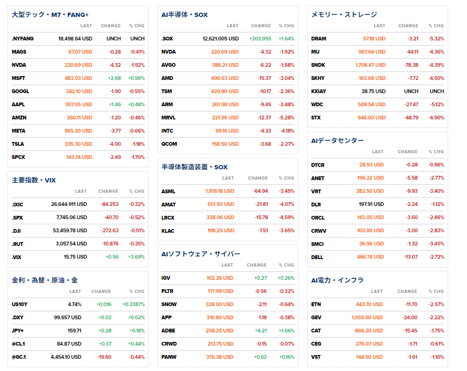This screenshot has width=467, height=371.
Task: Select the AAPL ticker symbol
Action: tap(18, 104)
